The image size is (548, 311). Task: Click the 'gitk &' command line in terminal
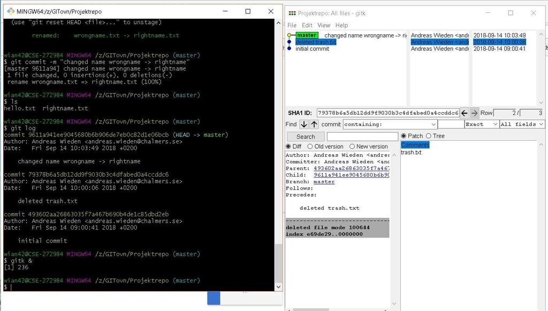(18, 261)
